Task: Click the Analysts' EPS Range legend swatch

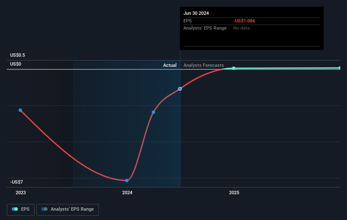Action: [x=44, y=209]
